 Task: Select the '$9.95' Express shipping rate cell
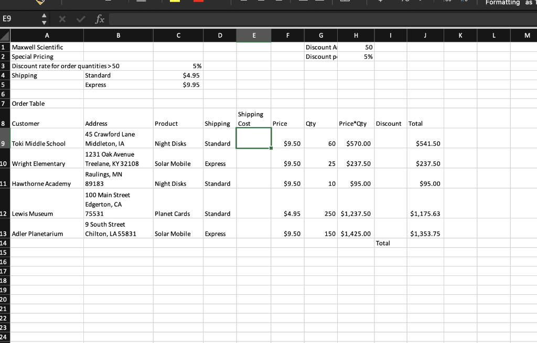point(178,85)
